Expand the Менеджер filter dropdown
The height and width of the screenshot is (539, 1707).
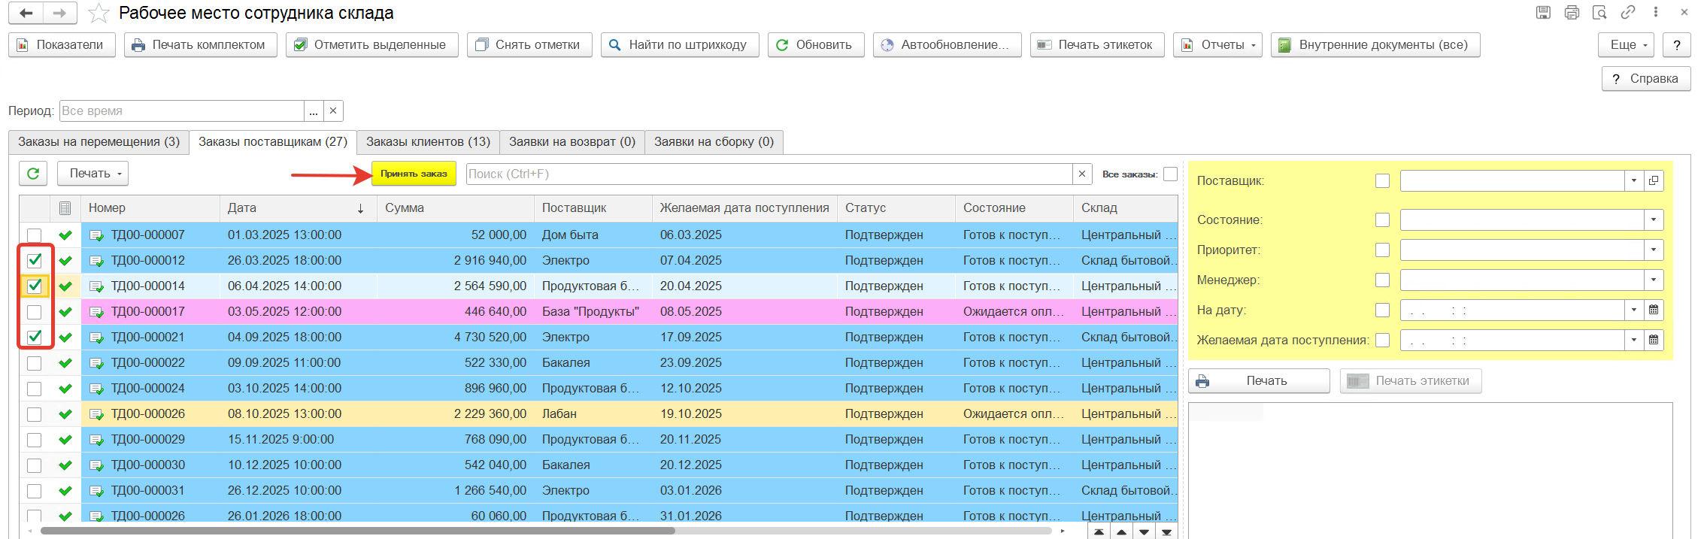coord(1654,280)
